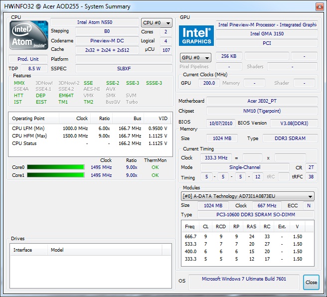
Task: Close the System Summary window
Action: [311, 282]
